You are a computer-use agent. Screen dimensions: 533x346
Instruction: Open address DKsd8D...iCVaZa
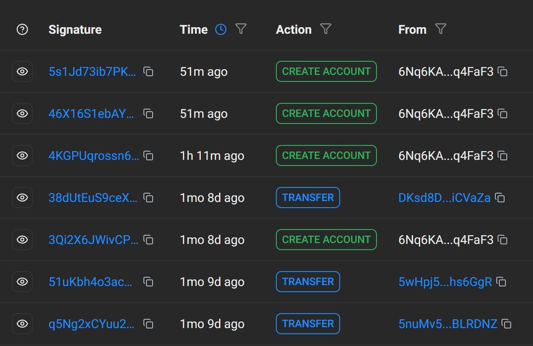tap(445, 197)
